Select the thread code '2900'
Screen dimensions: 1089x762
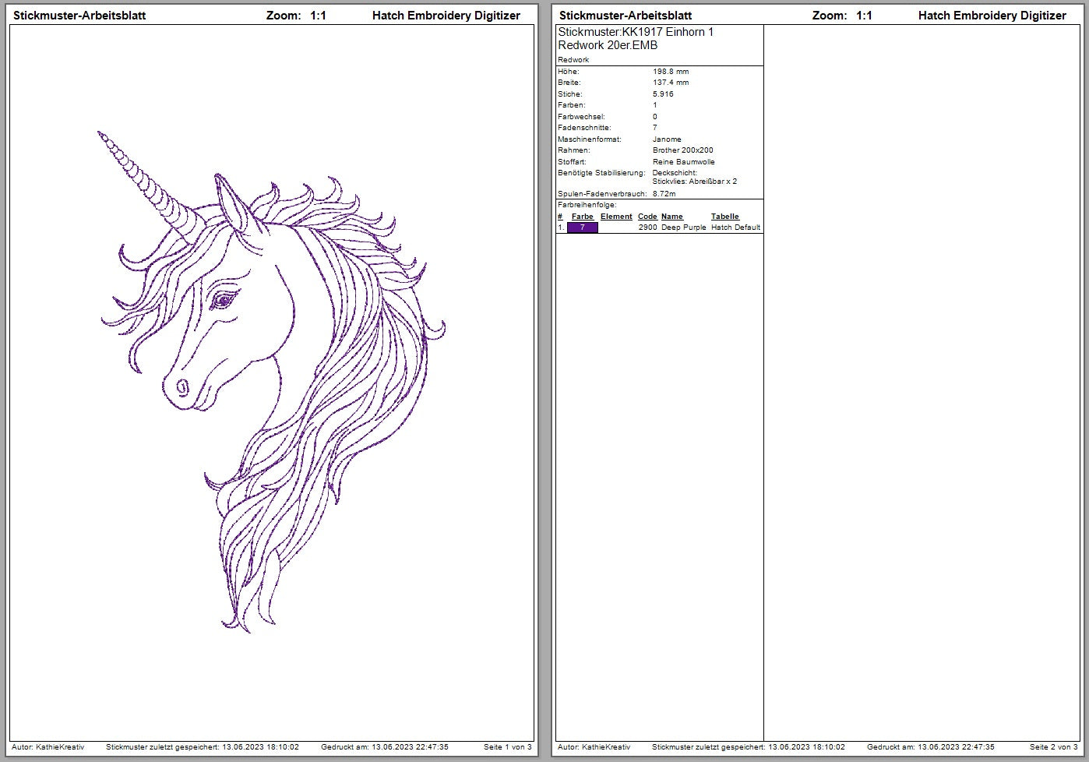[647, 228]
